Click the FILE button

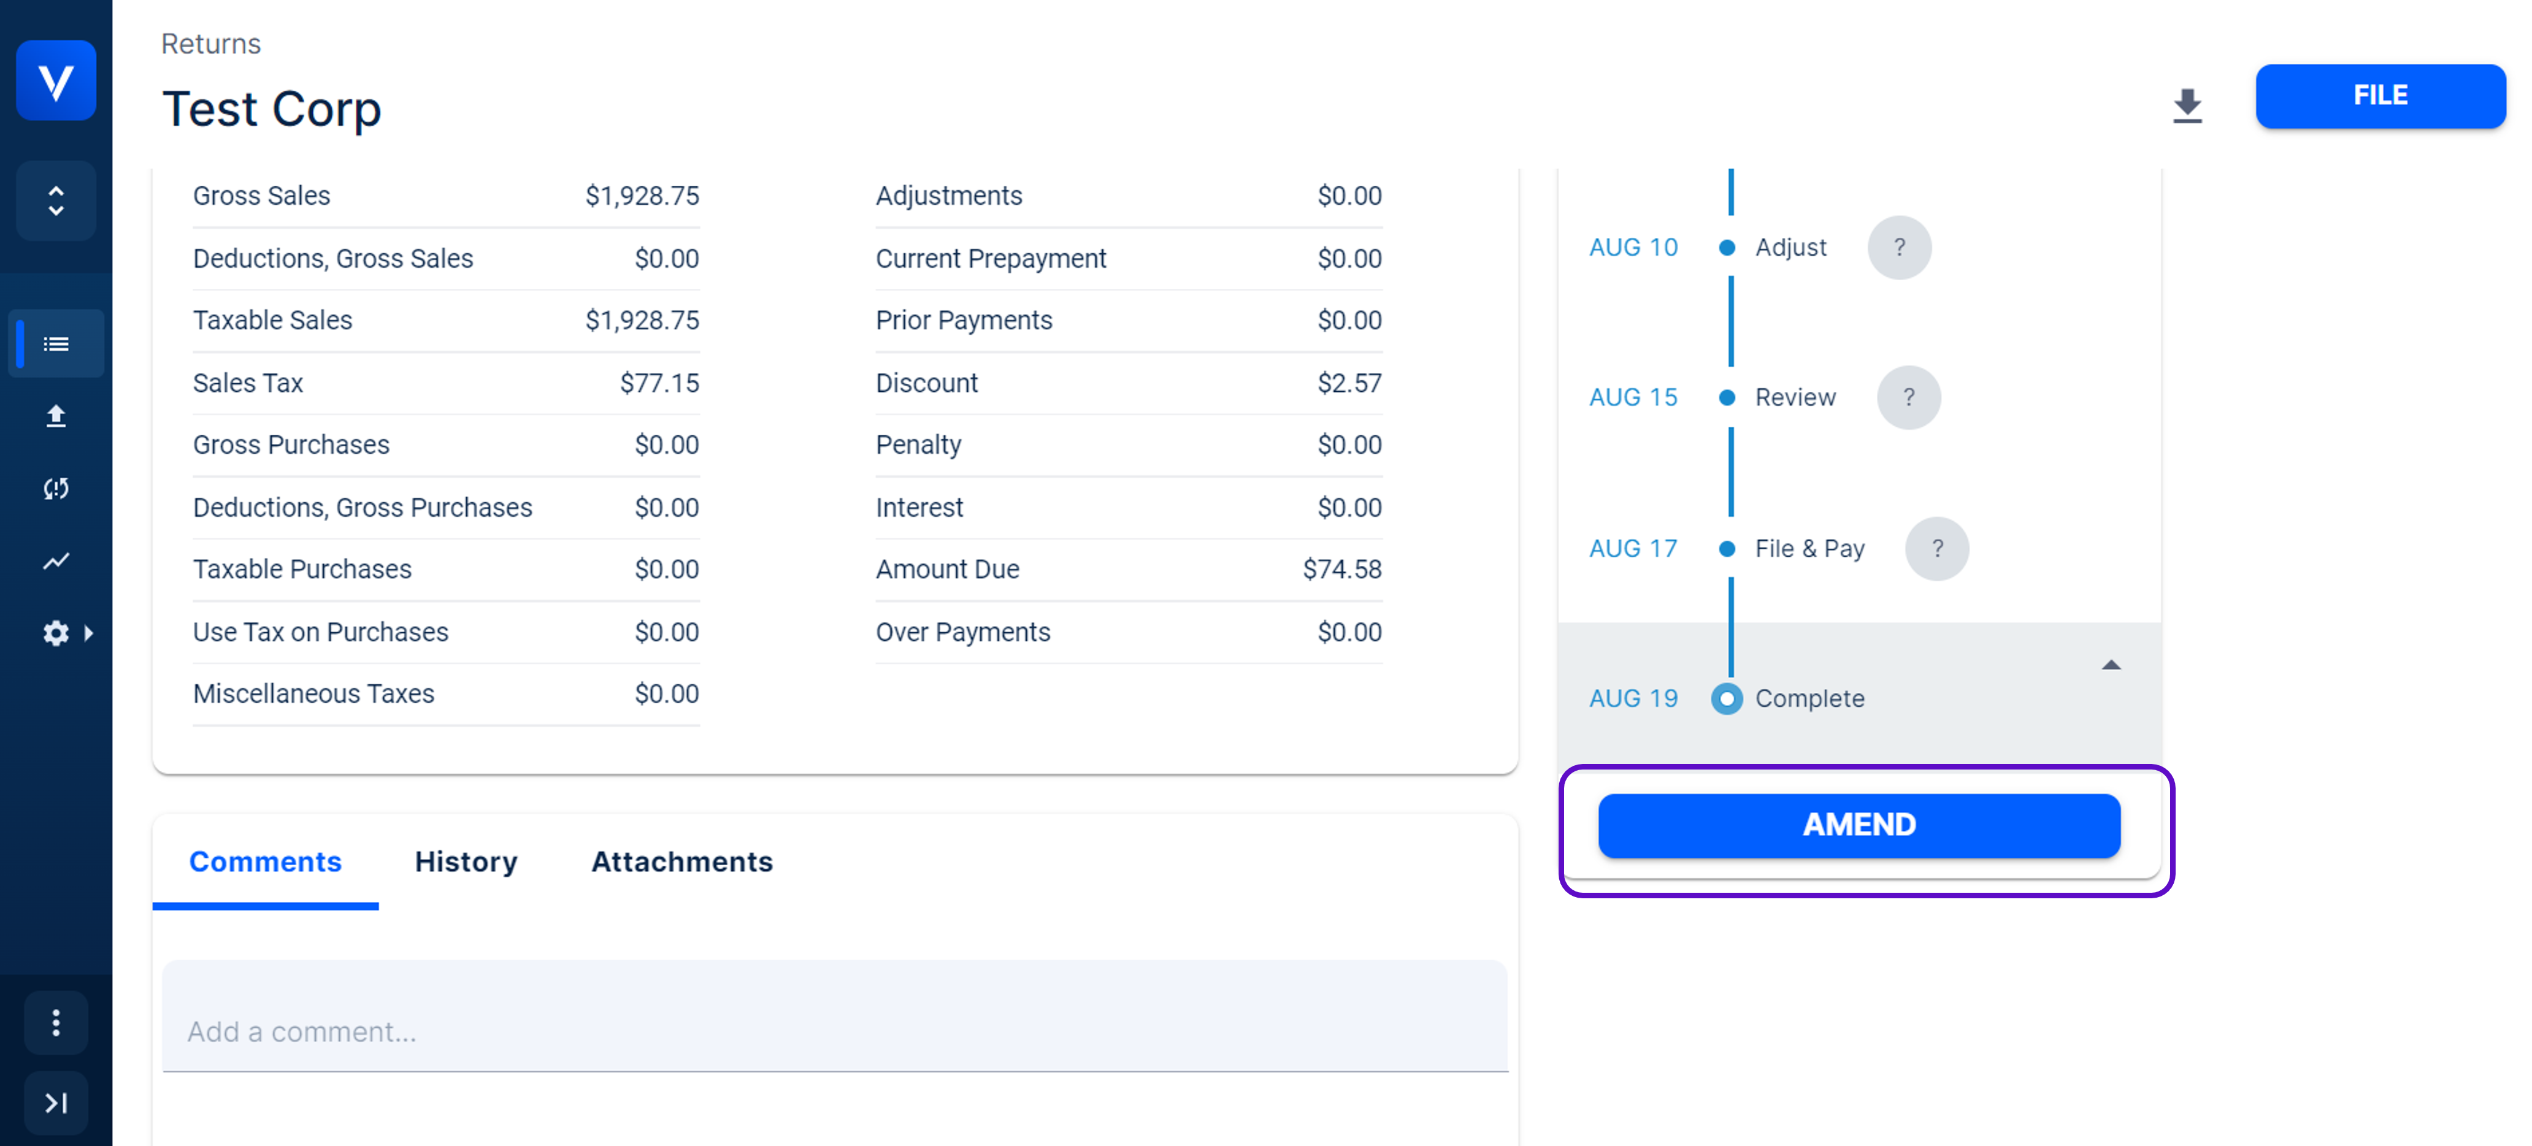pos(2380,96)
